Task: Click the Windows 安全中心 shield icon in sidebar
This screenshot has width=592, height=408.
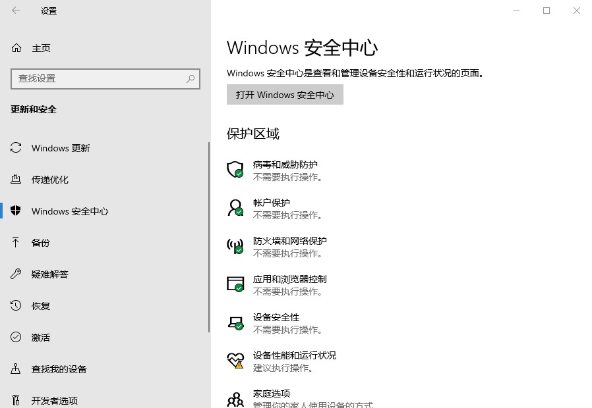Action: 16,211
